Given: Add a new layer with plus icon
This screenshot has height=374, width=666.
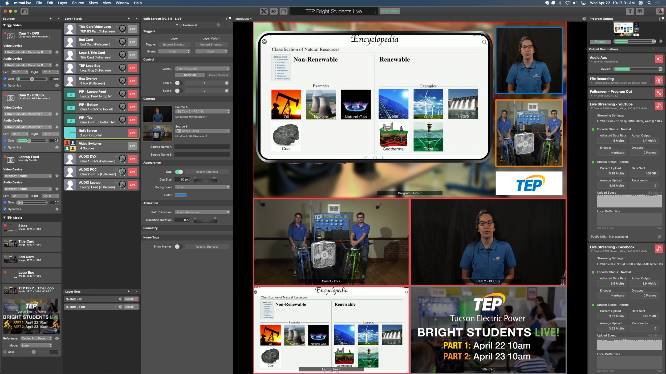Looking at the screenshot, I should [x=128, y=19].
